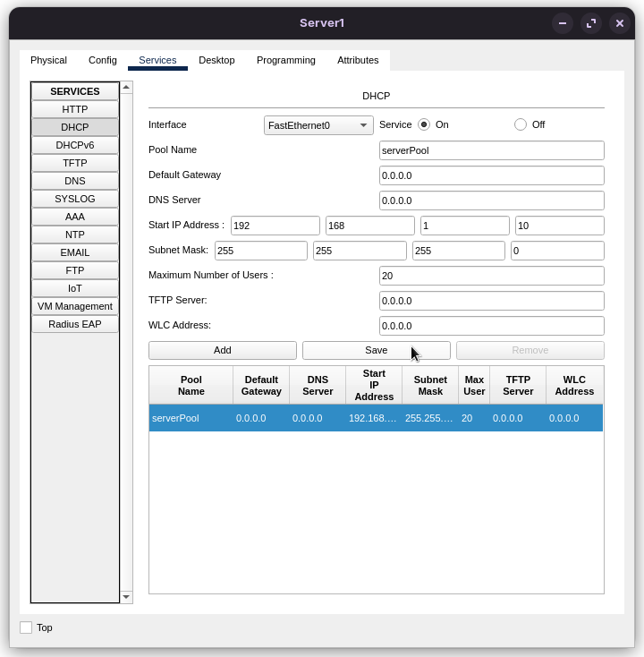644x657 pixels.
Task: Open the Physical tab
Action: pos(48,60)
